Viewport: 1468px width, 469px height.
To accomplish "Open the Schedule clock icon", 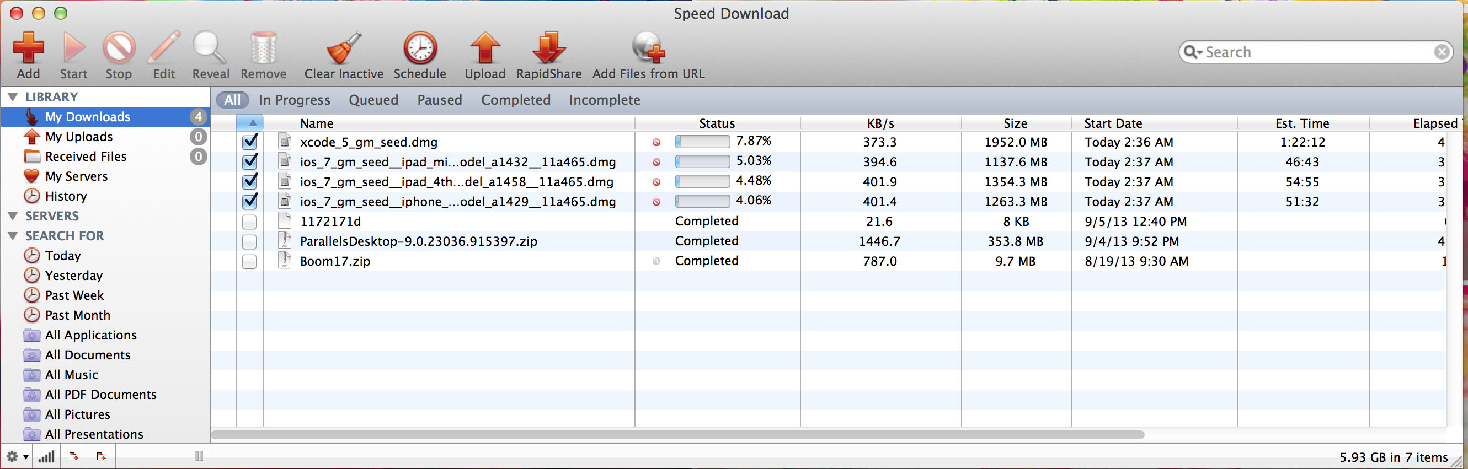I will click(420, 47).
